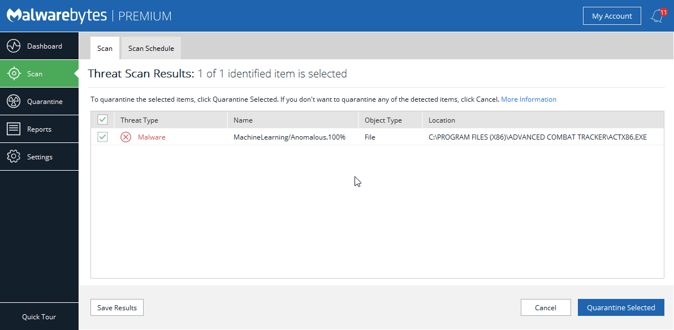This screenshot has height=330, width=674.
Task: Open the More Information link
Action: click(529, 99)
